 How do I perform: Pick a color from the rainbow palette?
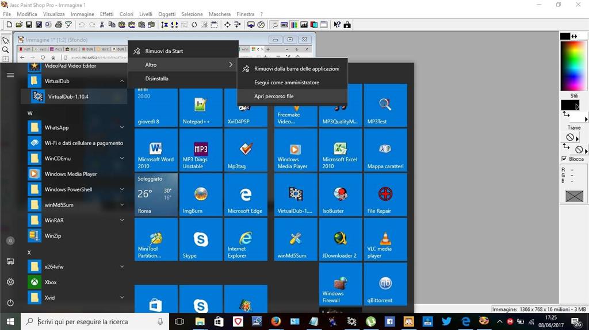[x=573, y=66]
